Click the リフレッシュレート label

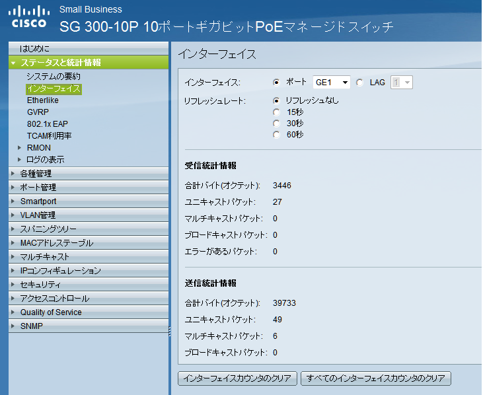215,101
